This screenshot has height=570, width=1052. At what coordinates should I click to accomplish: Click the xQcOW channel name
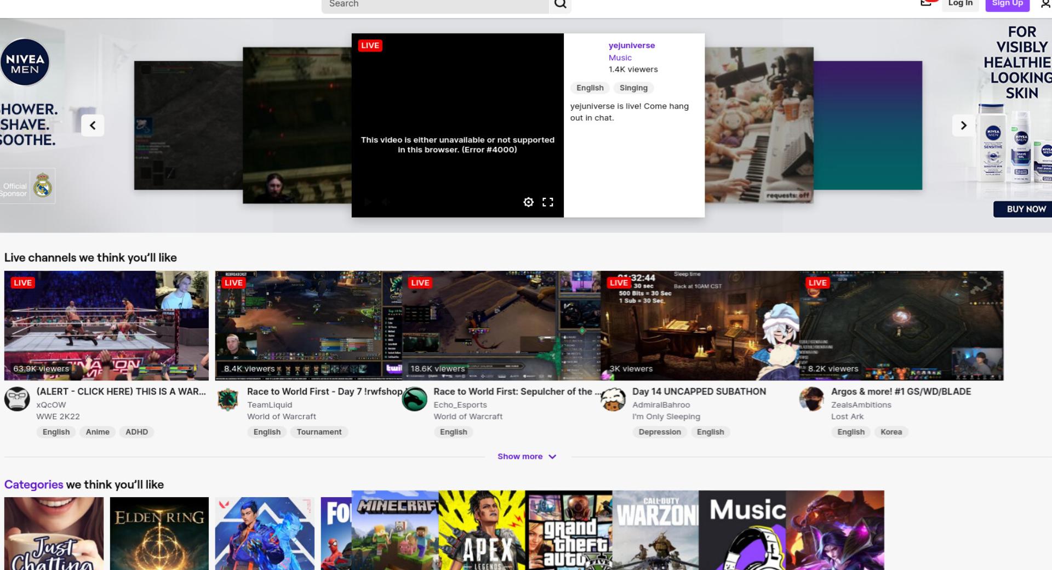pos(51,405)
